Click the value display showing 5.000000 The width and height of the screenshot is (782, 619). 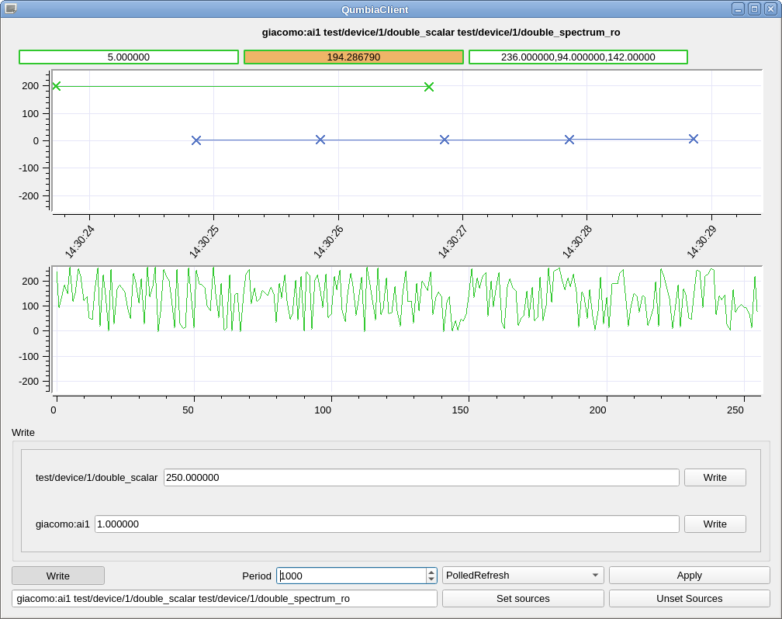[129, 57]
